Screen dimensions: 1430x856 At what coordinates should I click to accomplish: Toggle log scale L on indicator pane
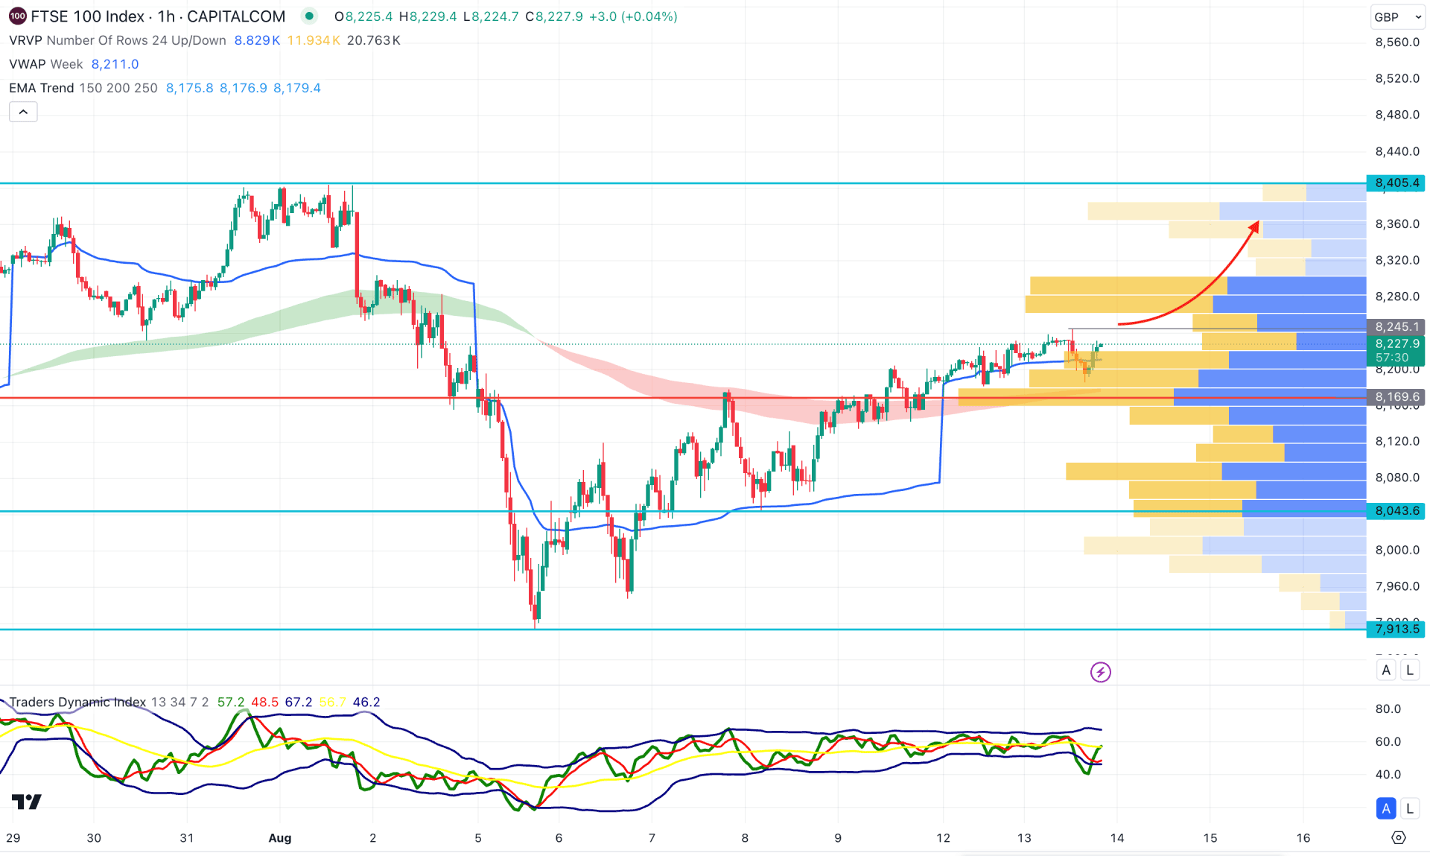[x=1409, y=808]
